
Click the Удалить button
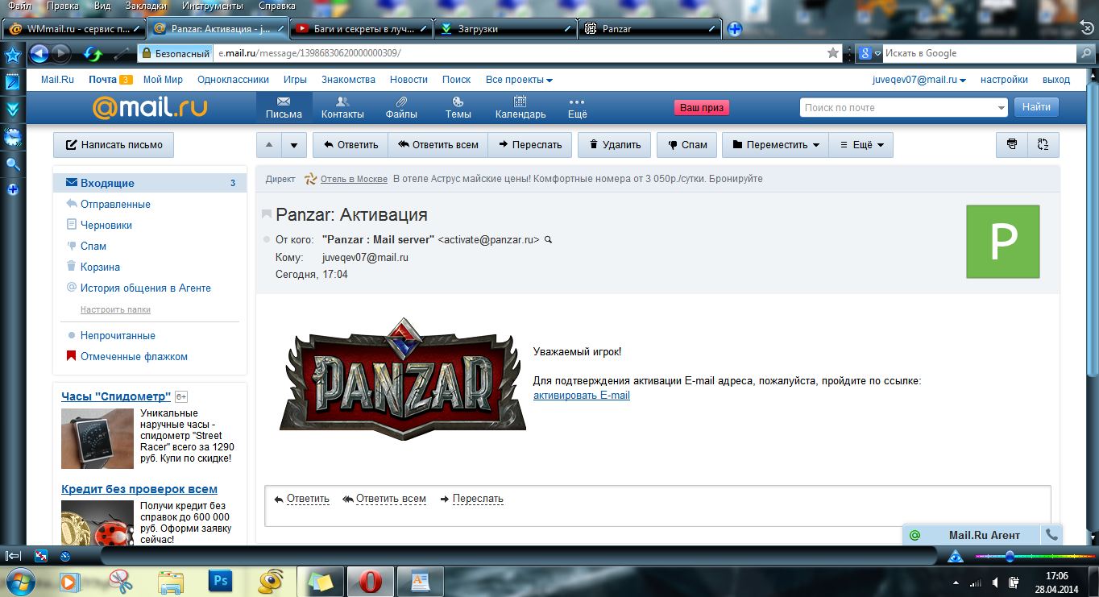(614, 145)
